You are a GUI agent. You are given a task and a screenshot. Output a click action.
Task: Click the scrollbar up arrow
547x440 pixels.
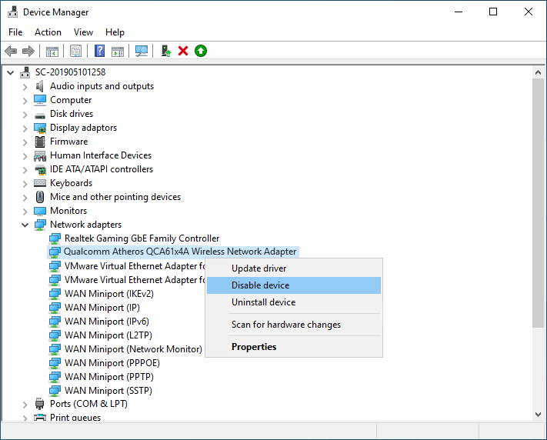[x=538, y=72]
